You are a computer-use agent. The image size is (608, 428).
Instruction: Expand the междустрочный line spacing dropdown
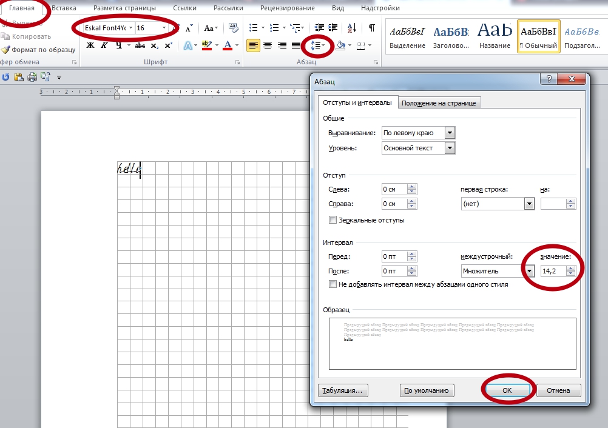pos(530,271)
